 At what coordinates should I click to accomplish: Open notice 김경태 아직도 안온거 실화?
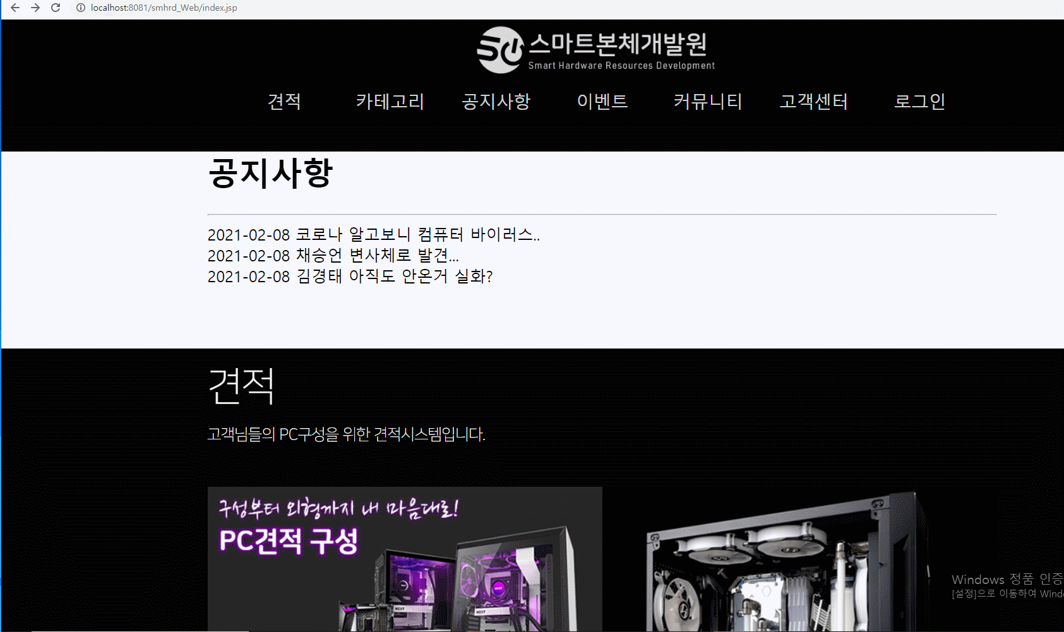[350, 277]
